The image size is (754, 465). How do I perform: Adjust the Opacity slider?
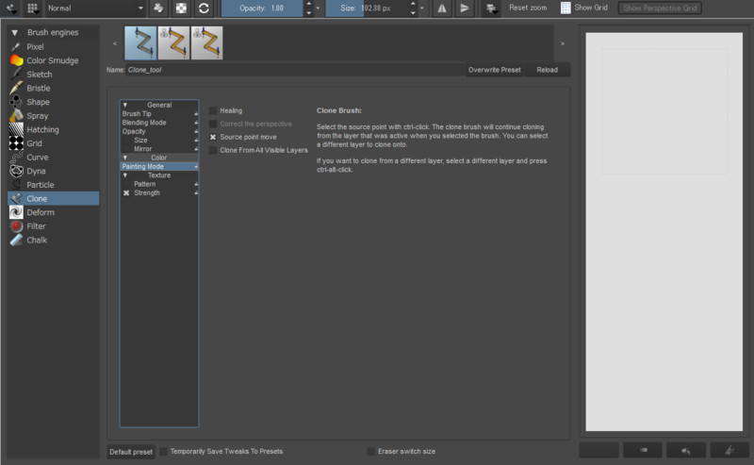(262, 8)
